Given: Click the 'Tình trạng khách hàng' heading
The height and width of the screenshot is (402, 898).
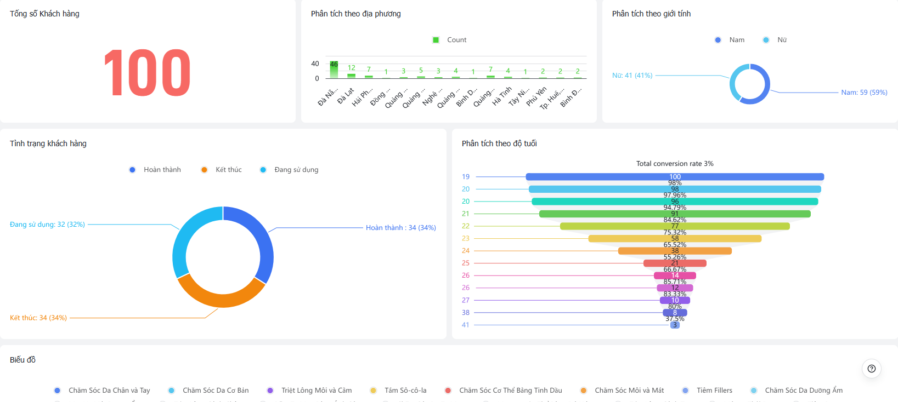Looking at the screenshot, I should [x=48, y=143].
